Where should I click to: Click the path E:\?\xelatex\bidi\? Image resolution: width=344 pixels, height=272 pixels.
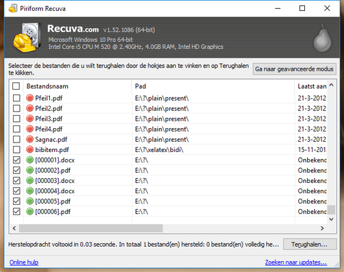point(159,150)
